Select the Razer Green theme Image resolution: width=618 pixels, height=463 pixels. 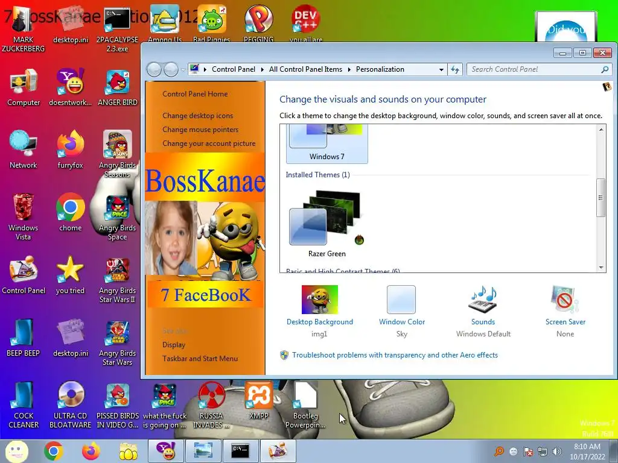coord(327,224)
